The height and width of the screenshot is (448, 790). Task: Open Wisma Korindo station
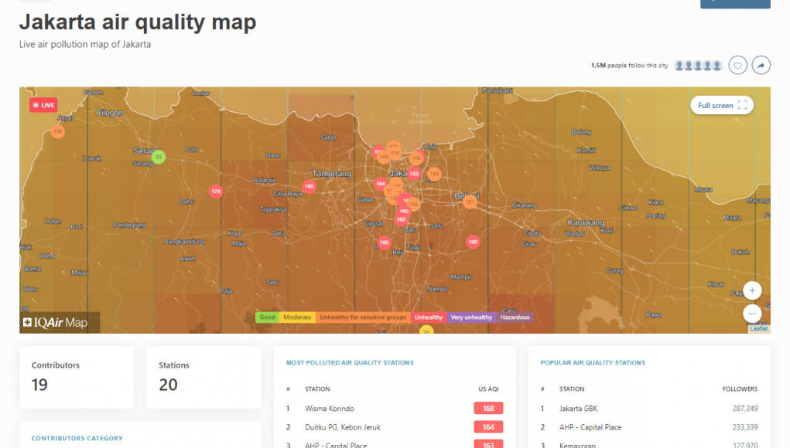pyautogui.click(x=330, y=409)
